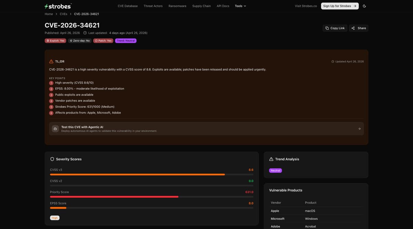Click the Strobes logo in the header
Screen dimensions: 413x229
(58, 6)
